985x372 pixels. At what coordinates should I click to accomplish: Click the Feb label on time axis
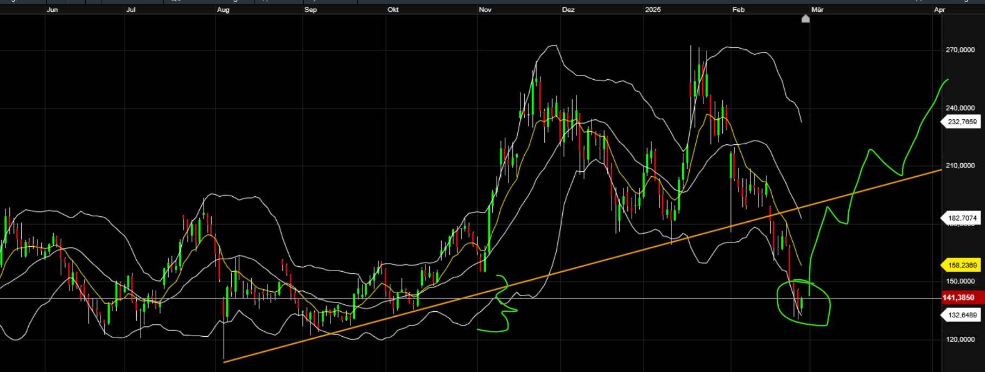pos(739,10)
